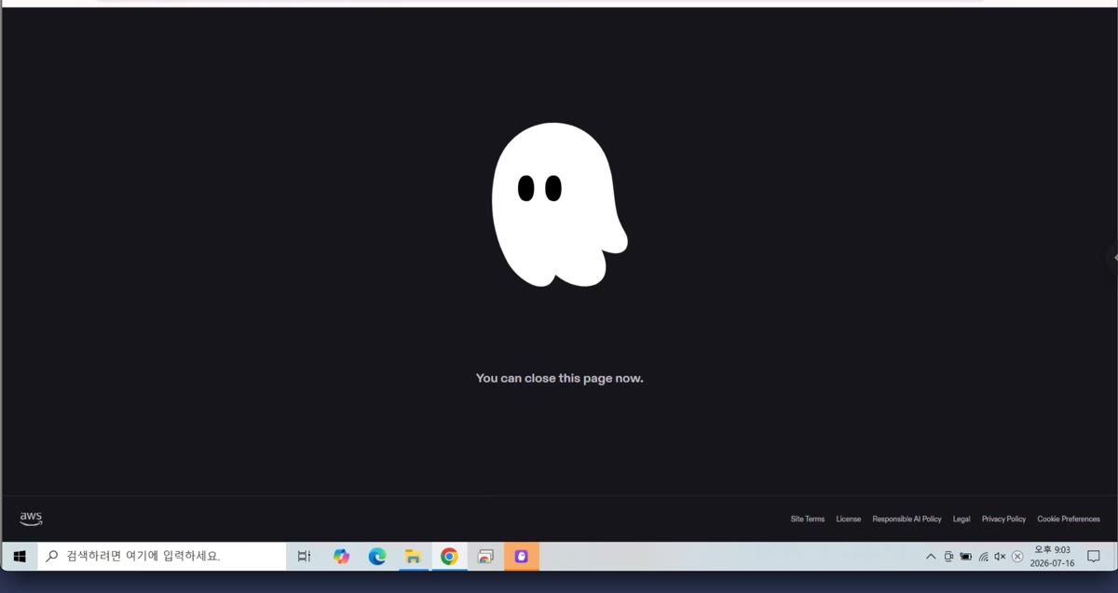This screenshot has height=593, width=1118.
Task: Open Task View on the taskbar
Action: point(304,557)
